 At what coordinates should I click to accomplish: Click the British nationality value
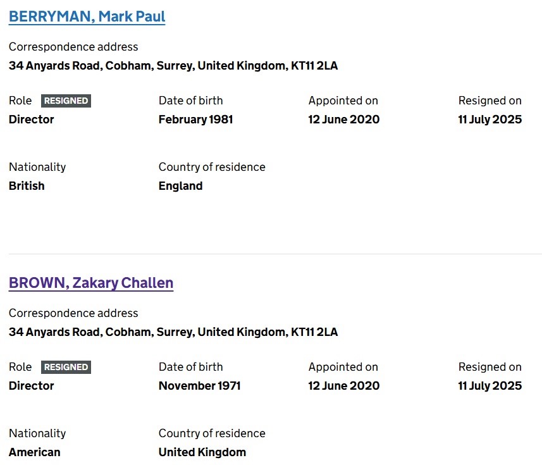pos(27,186)
